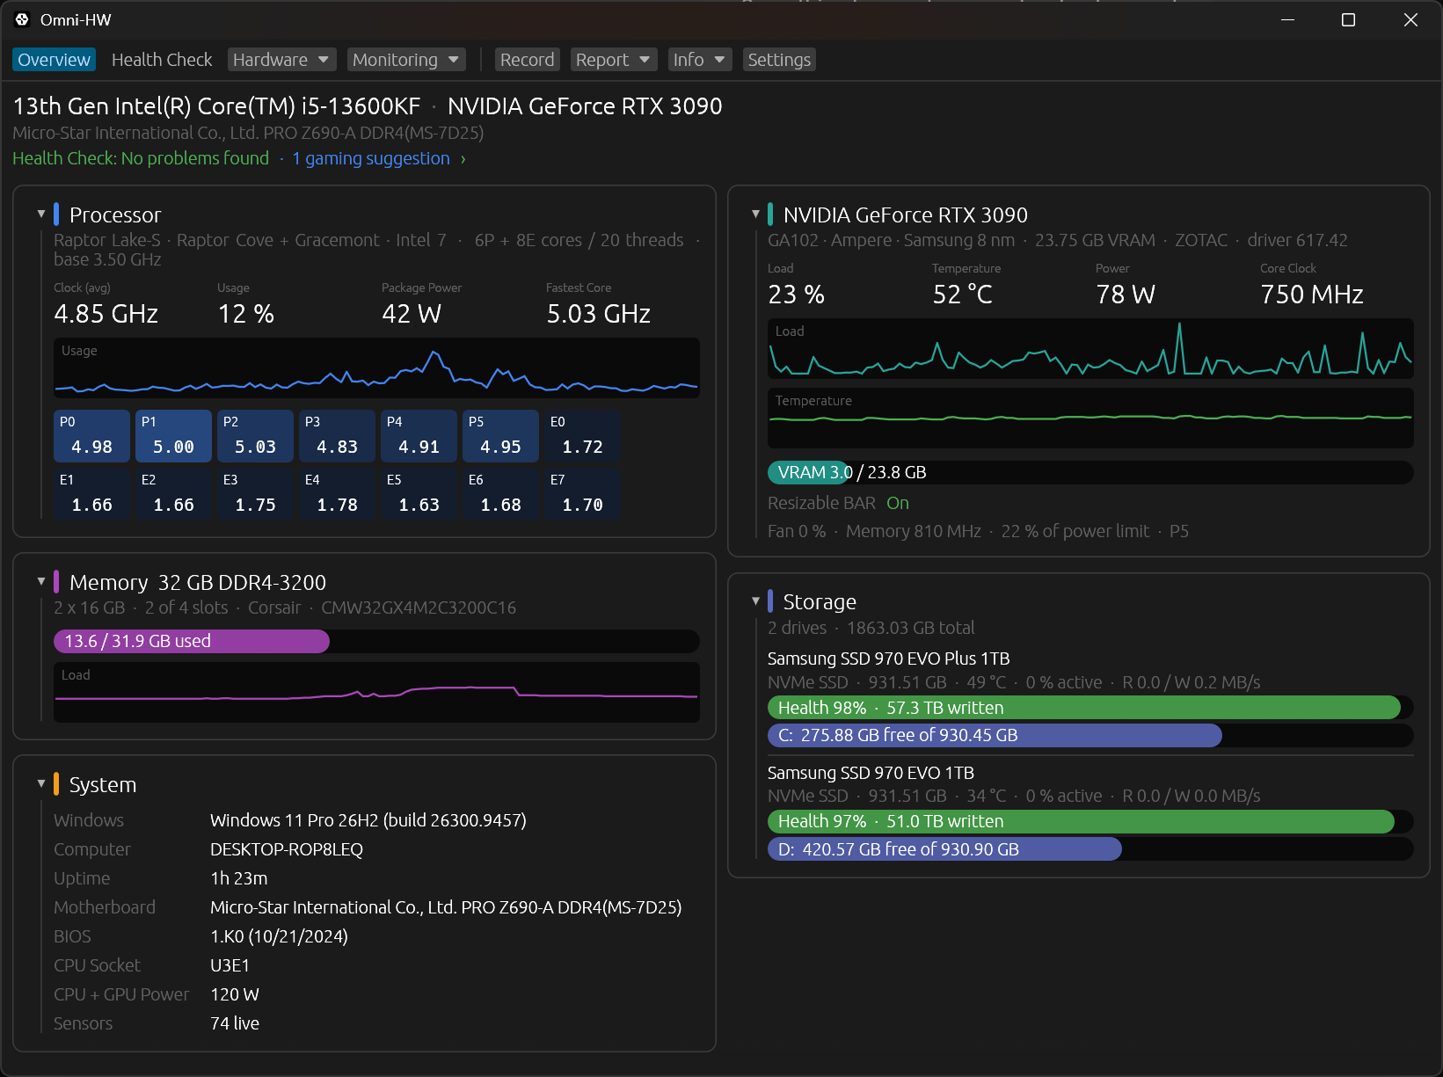Click Health Check: No problems found text
The width and height of the screenshot is (1443, 1077).
[x=141, y=158]
